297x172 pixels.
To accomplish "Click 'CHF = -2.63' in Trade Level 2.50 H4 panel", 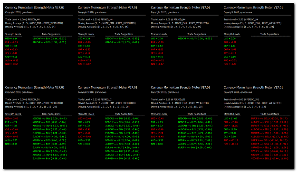I will (230, 49).
